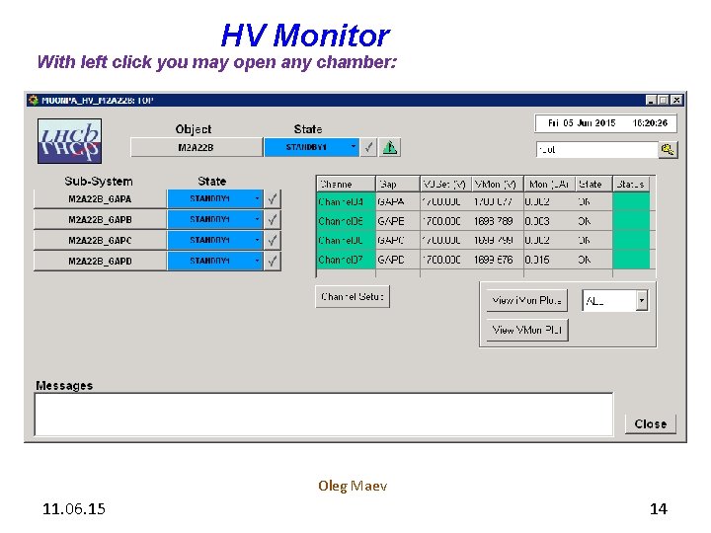Viewport: 711px width, 533px height.
Task: Click the Channel Setup button
Action: (x=353, y=297)
